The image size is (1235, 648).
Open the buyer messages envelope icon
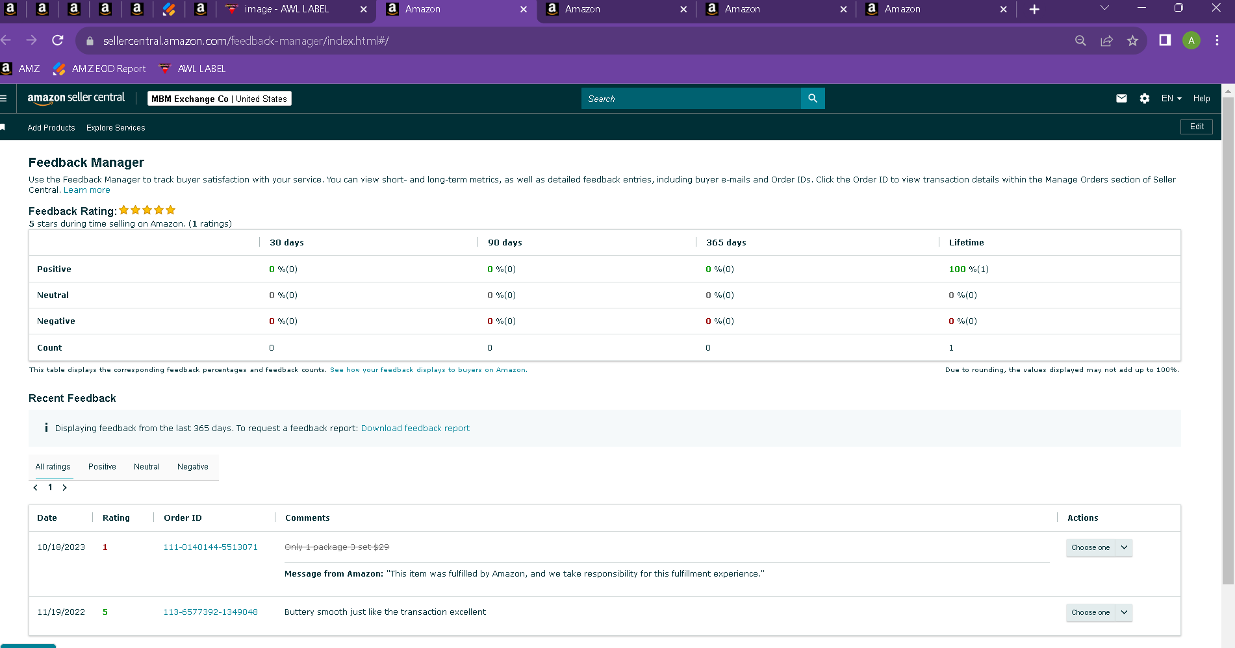coord(1121,99)
